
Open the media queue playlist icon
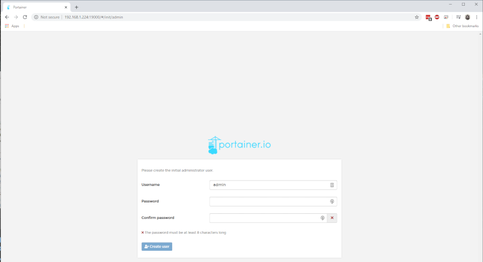(459, 17)
